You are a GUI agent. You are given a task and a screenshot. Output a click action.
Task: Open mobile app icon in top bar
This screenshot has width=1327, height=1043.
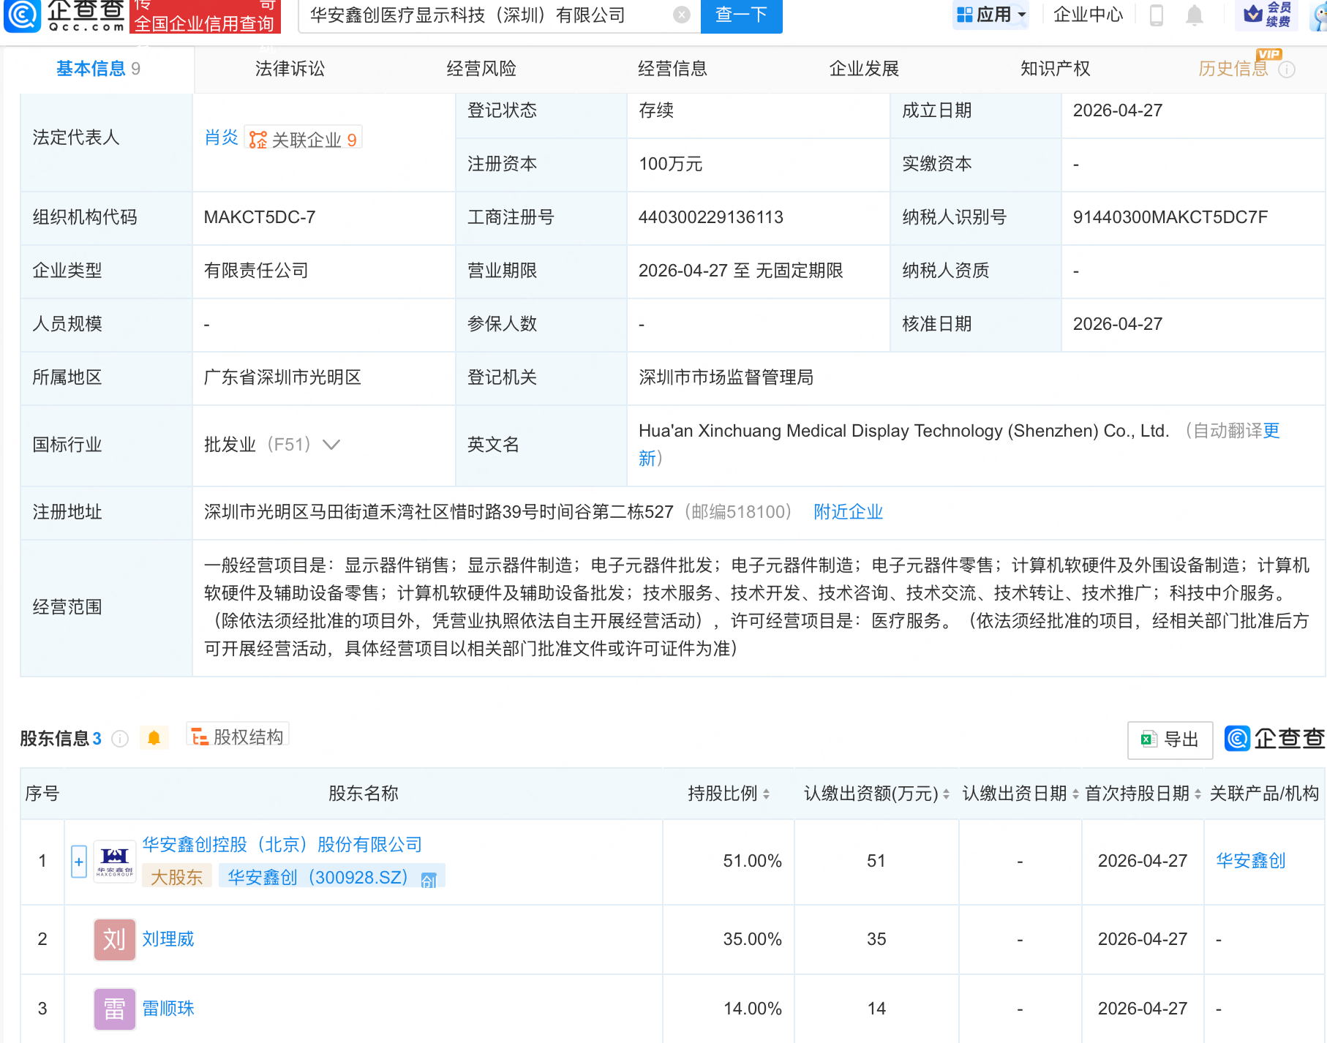[1156, 15]
